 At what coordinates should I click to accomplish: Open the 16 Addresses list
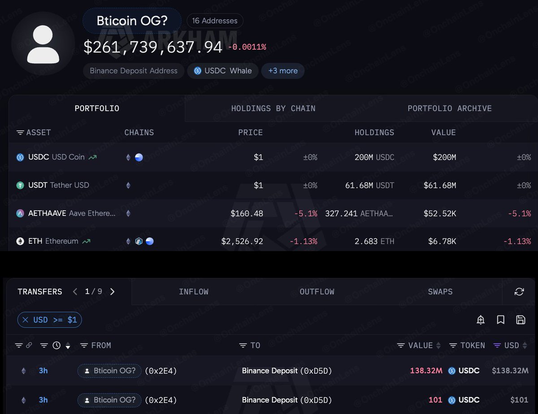(215, 21)
